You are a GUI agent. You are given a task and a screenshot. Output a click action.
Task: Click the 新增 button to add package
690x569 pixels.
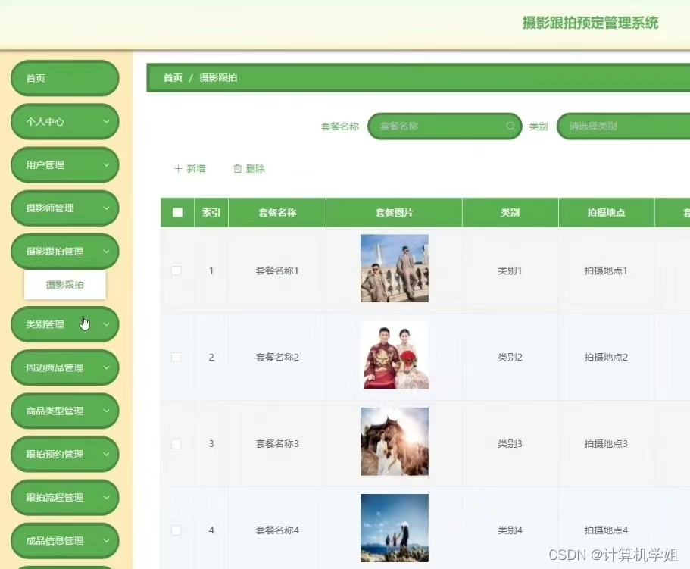(189, 168)
